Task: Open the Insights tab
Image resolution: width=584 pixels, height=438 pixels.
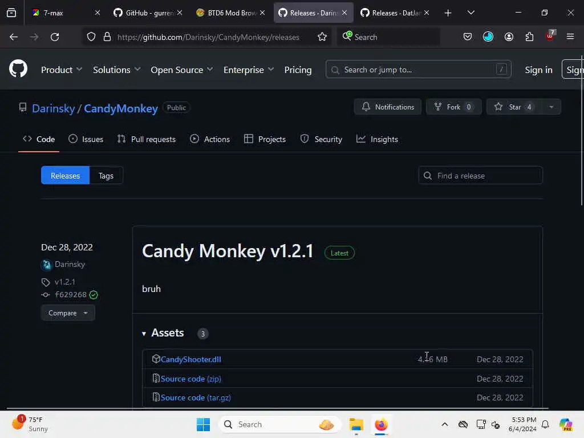Action: click(378, 139)
